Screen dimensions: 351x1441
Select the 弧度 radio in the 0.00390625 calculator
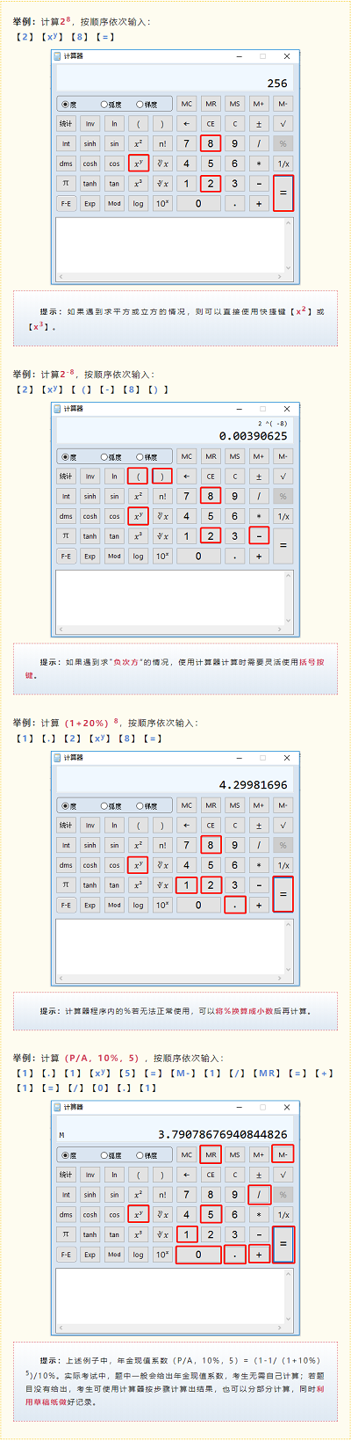[111, 456]
